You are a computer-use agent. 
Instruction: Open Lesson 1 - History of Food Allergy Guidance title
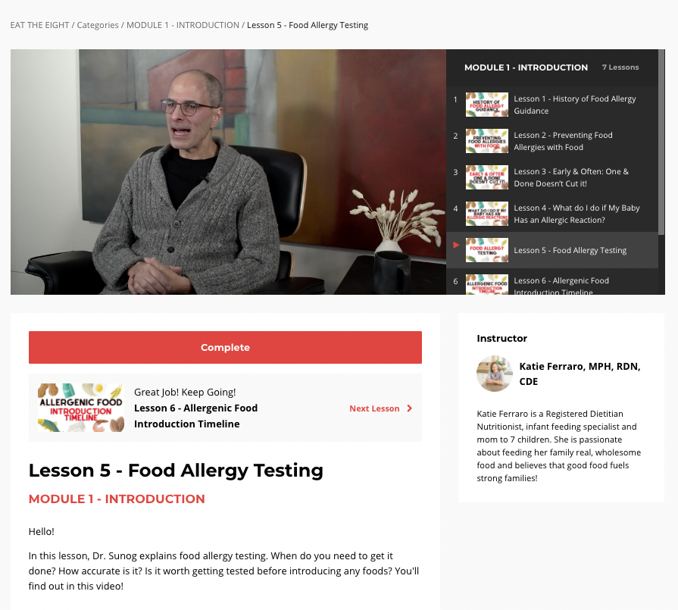pos(575,105)
